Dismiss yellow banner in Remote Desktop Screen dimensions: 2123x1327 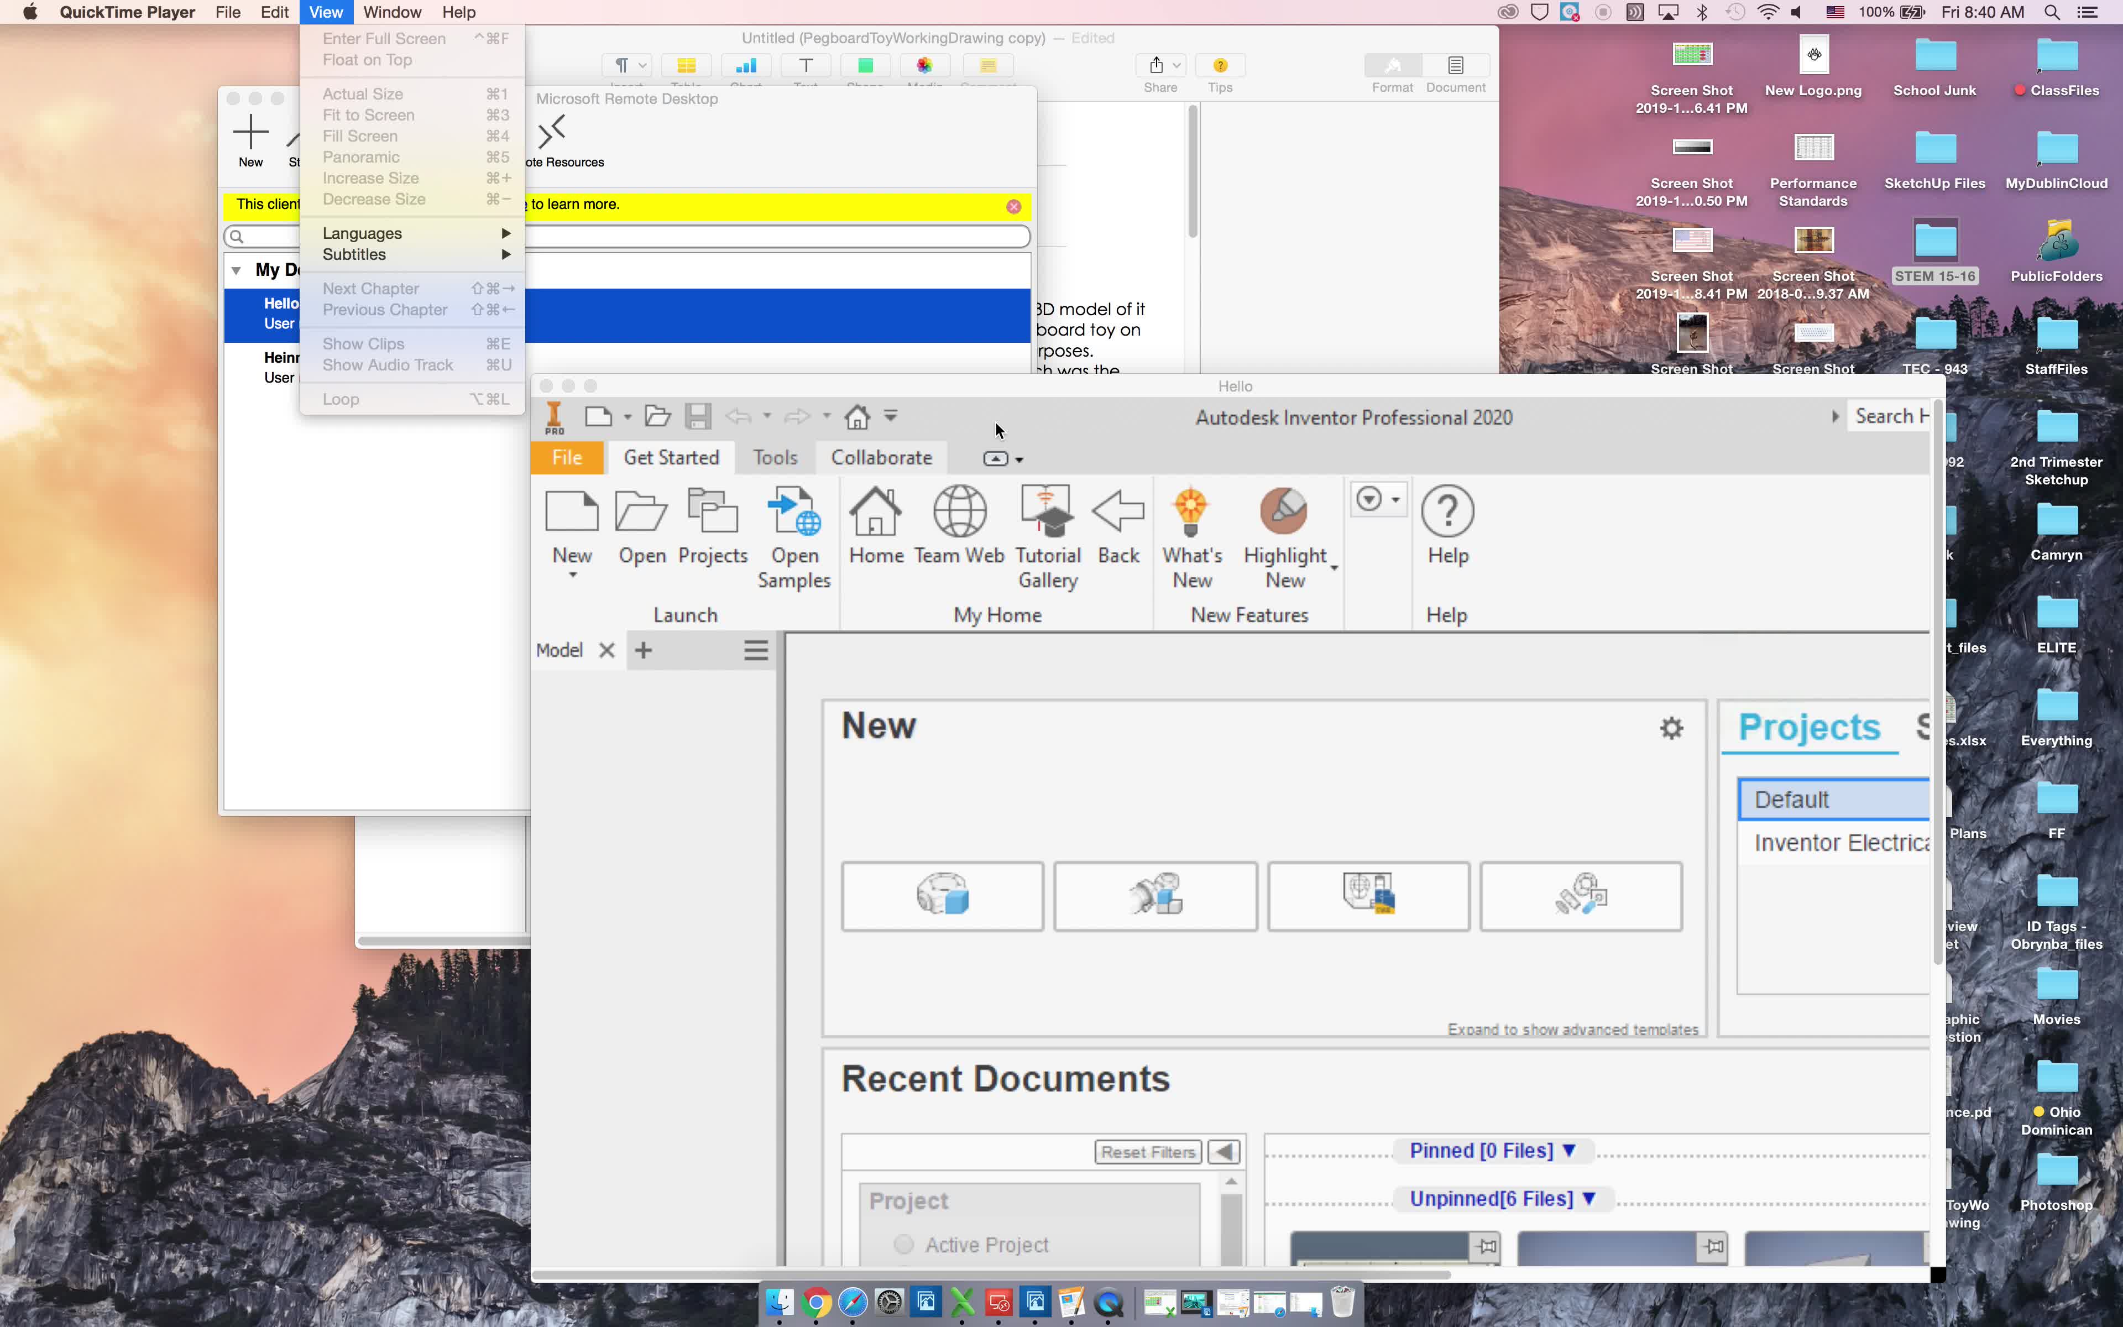pos(1013,206)
